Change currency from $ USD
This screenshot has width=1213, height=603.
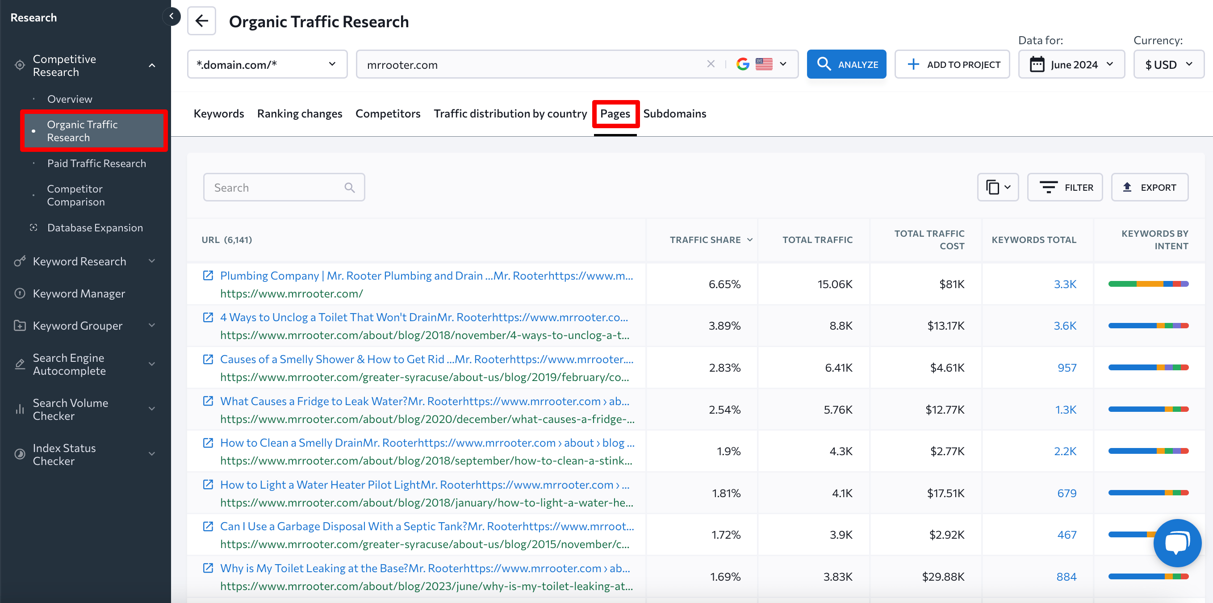1168,64
